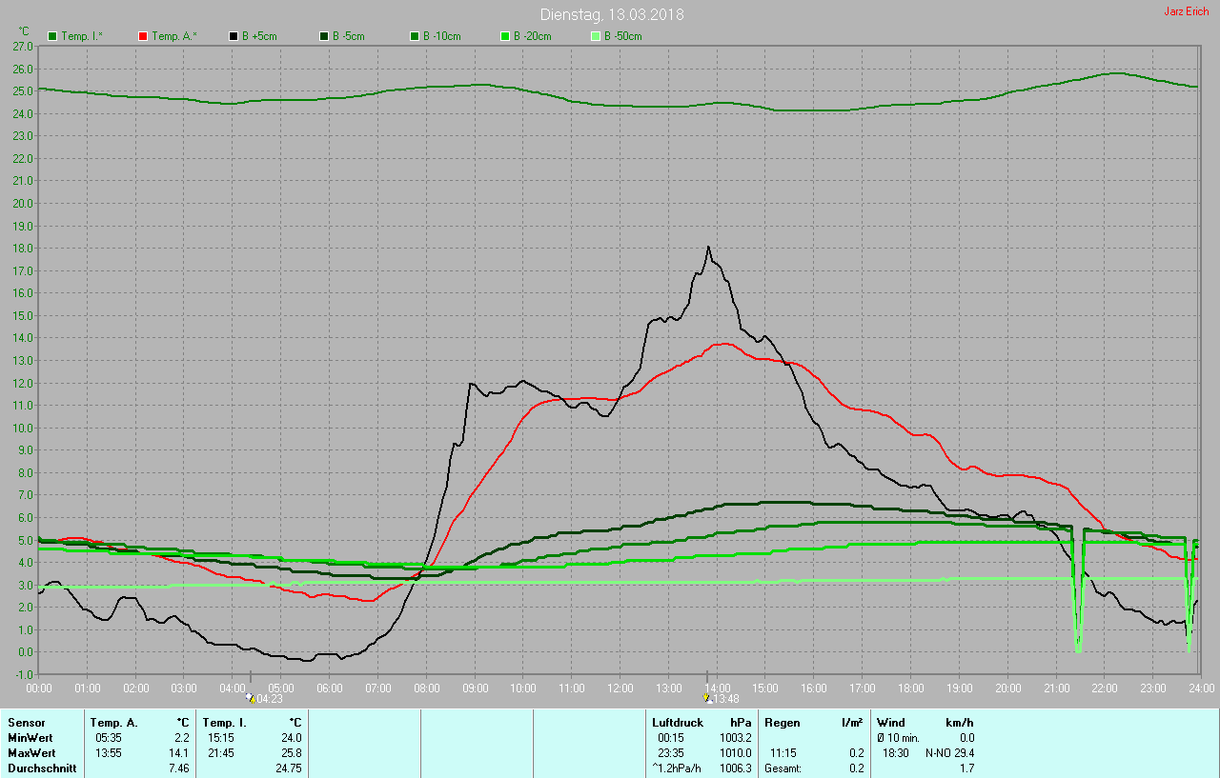The image size is (1220, 778).
Task: Select the wind gust time "18:30"
Action: 896,753
